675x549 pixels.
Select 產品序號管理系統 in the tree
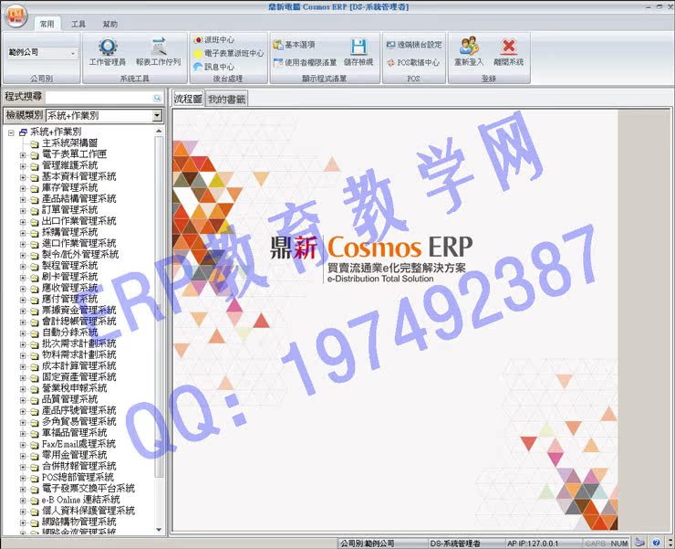[78, 410]
